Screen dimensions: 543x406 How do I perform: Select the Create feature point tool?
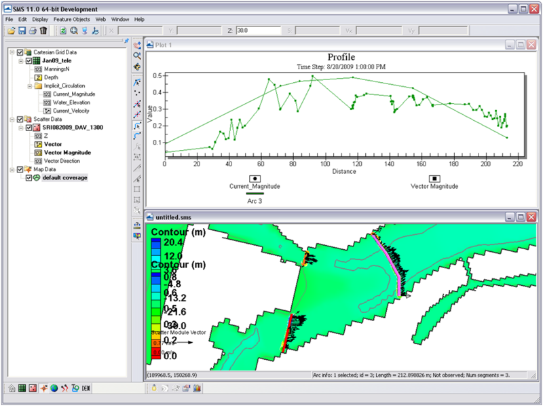tap(137, 93)
